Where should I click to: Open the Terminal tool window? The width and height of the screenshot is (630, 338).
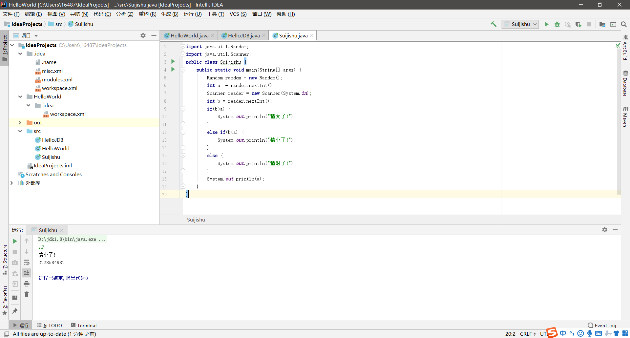(84, 325)
